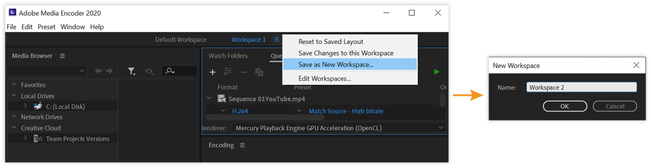Click the Format column header
Viewport: 651px width, 168px height.
227,87
